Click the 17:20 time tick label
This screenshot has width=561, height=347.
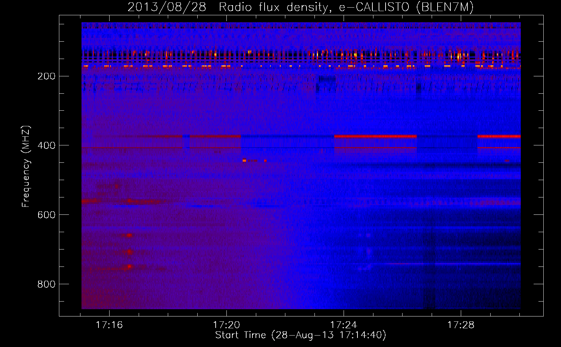pyautogui.click(x=226, y=325)
